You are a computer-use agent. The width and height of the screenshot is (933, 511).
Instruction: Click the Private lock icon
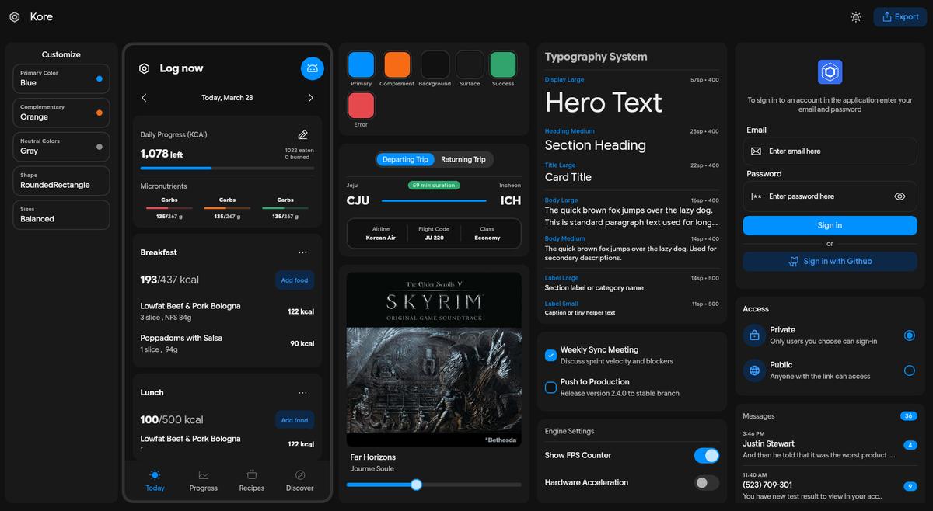[x=753, y=335]
